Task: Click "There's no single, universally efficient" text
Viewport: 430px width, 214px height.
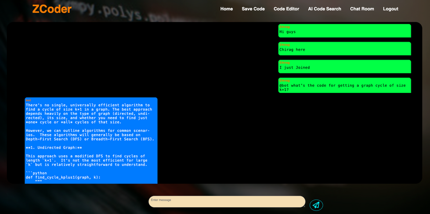Action: [88, 105]
